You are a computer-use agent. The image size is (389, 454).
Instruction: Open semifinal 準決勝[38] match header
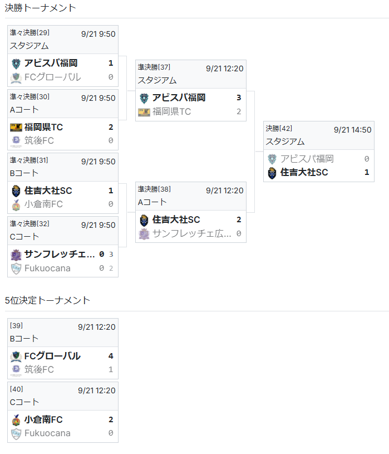tap(190, 196)
